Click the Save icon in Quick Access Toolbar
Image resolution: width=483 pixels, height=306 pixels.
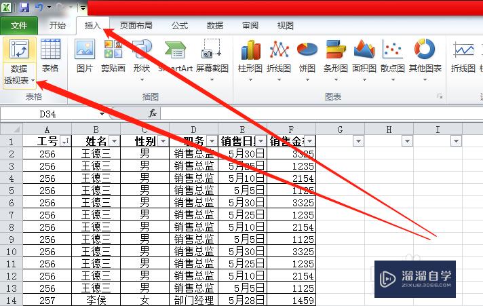tap(24, 7)
